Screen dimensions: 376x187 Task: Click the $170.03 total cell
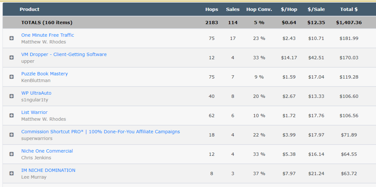349,58
